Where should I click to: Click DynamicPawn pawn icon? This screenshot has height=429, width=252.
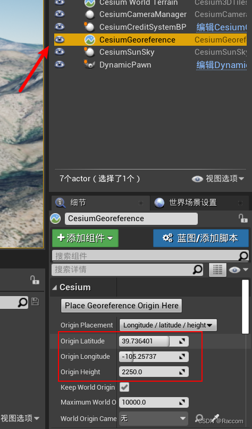point(89,64)
